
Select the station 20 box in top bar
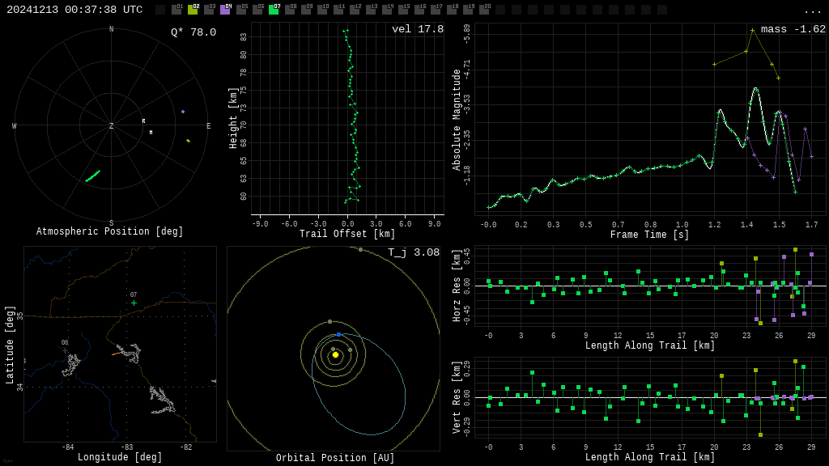click(484, 10)
